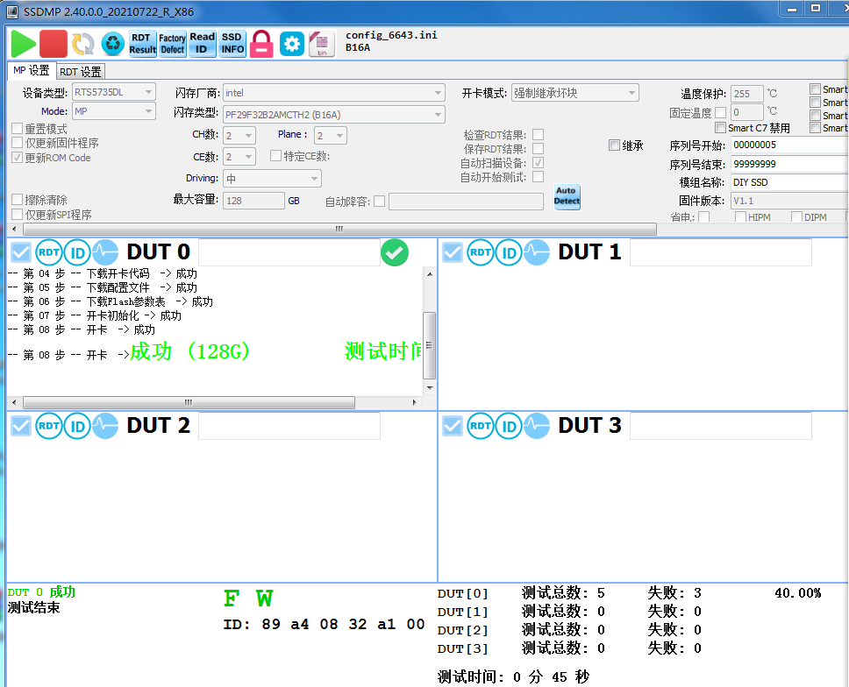The width and height of the screenshot is (849, 687).
Task: Click the 最大容量 field showing 128
Action: click(x=253, y=201)
